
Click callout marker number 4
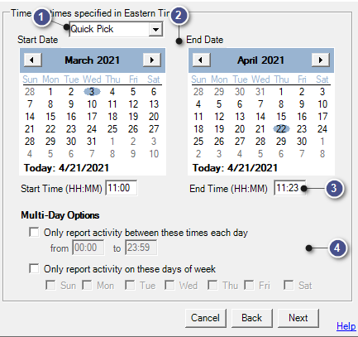[x=337, y=248]
